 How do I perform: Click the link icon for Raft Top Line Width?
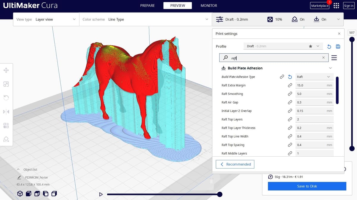290,136
